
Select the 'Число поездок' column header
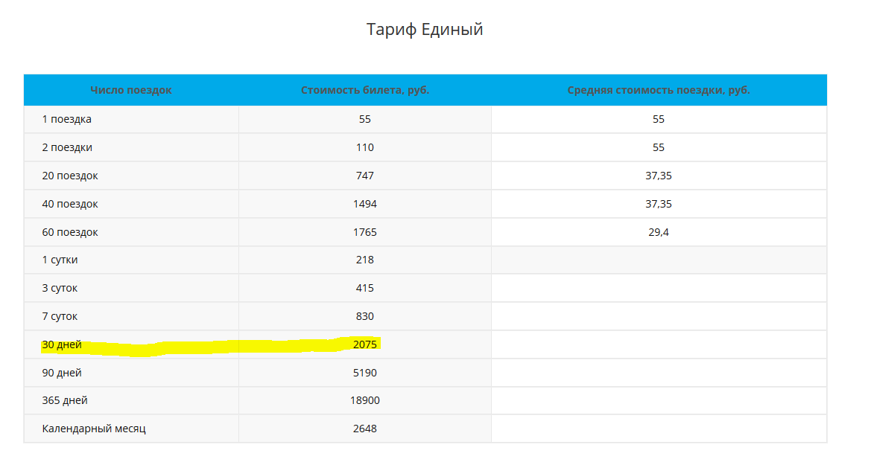point(131,90)
